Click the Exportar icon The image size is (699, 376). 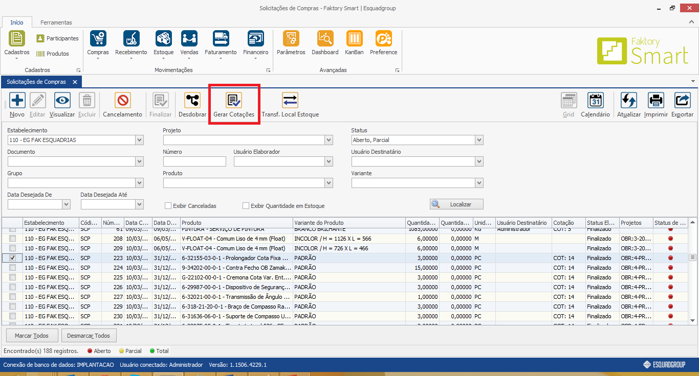pyautogui.click(x=682, y=101)
